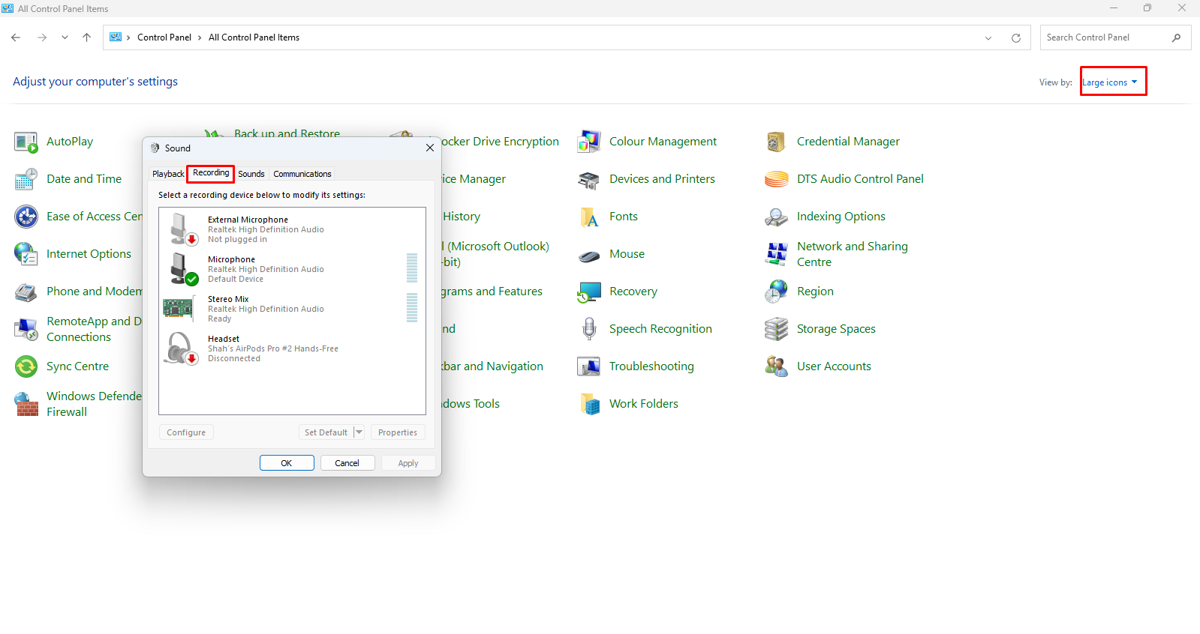This screenshot has width=1200, height=634.
Task: Expand the address bar history dropdown
Action: point(988,38)
